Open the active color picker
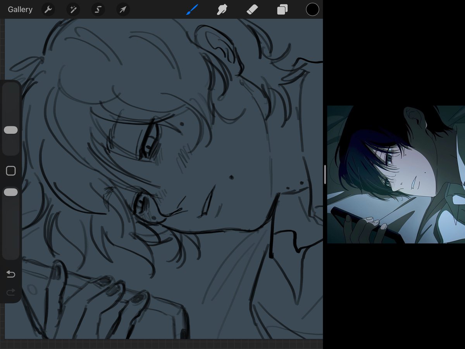465x349 pixels. tap(312, 9)
